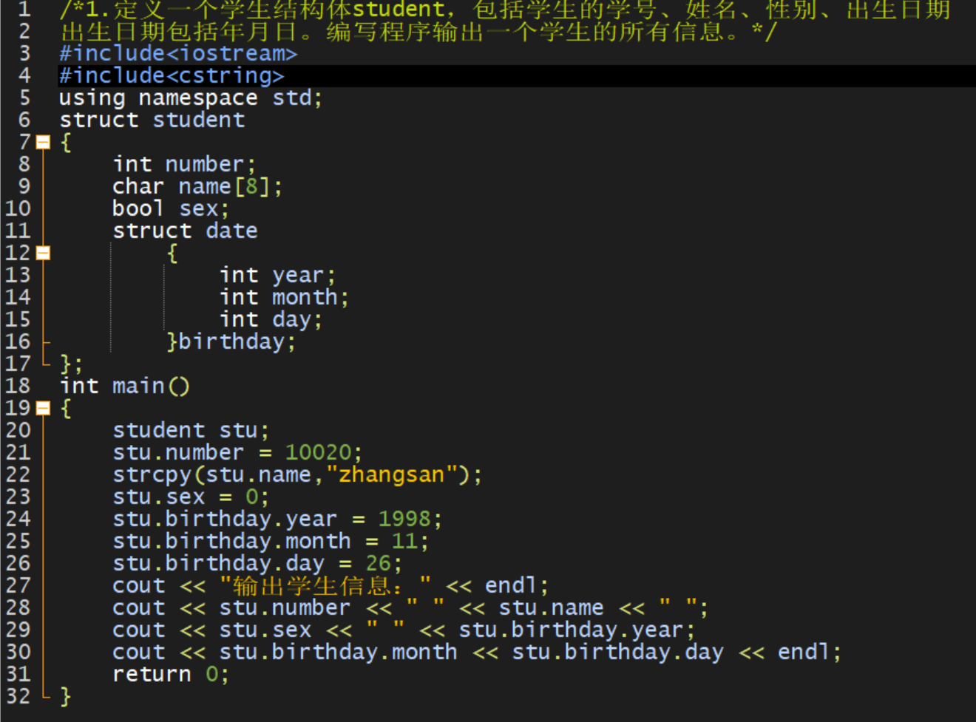This screenshot has width=976, height=722.
Task: Click 'stu.birthday.month = 11;' statement
Action: (x=271, y=541)
